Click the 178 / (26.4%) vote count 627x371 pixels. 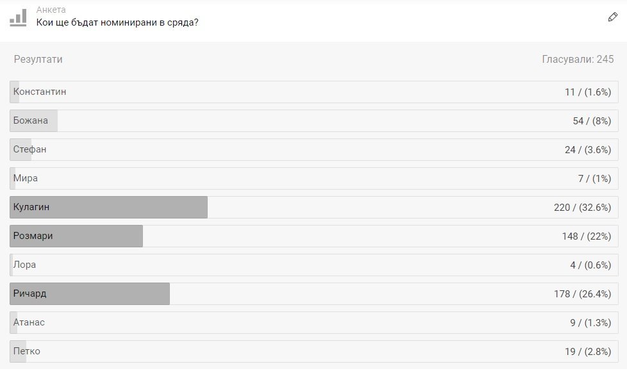pos(582,294)
